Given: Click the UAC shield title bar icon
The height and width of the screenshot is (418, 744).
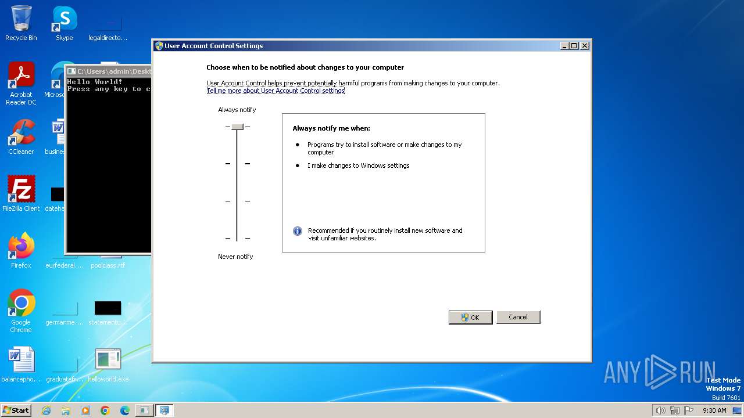Looking at the screenshot, I should [159, 46].
